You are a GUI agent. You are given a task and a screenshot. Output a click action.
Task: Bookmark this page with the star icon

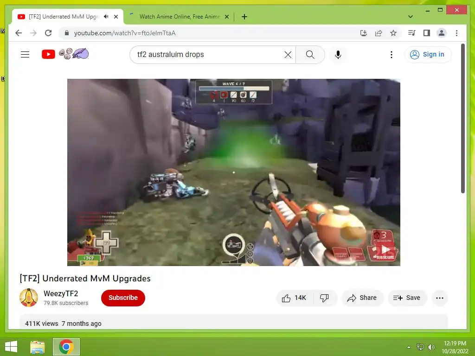393,33
